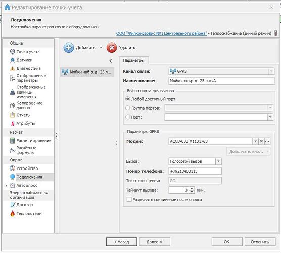Open Расчет и хранение calculator icon
The image size is (281, 253).
[12, 141]
